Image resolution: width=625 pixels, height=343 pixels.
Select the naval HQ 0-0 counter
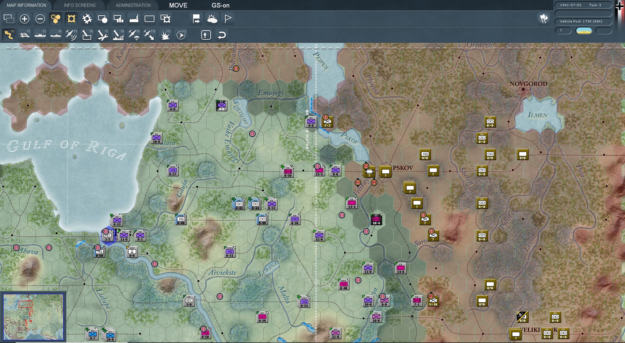point(132,252)
